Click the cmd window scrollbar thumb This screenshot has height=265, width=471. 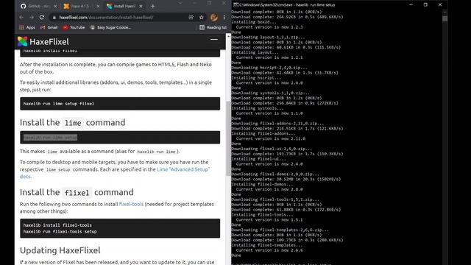(x=445, y=18)
